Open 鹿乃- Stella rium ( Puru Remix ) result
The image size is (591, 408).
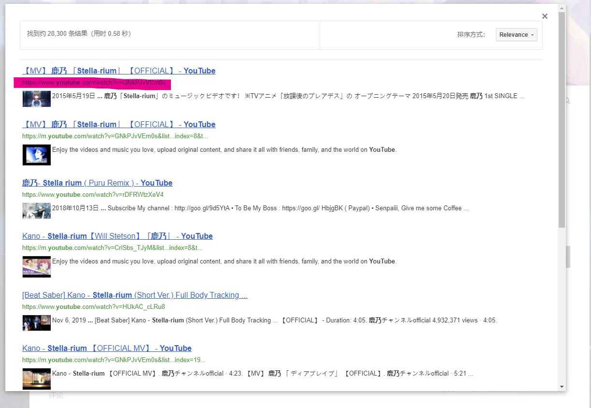(x=97, y=183)
